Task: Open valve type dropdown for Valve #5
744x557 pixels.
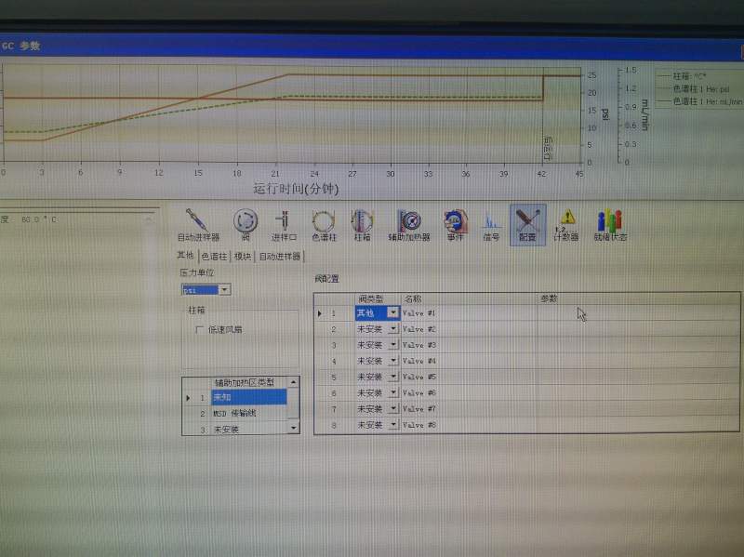Action: pyautogui.click(x=392, y=377)
